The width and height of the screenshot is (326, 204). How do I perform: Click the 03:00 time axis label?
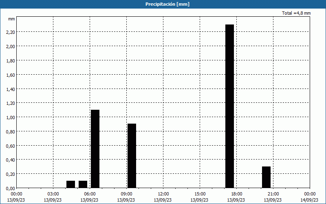click(x=53, y=194)
